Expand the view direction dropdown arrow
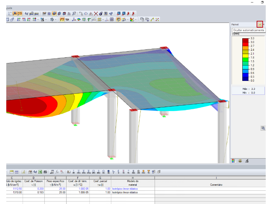This screenshot has height=204, width=272. tap(38, 20)
